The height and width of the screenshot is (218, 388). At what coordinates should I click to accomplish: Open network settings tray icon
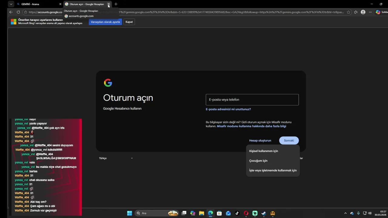click(x=365, y=213)
